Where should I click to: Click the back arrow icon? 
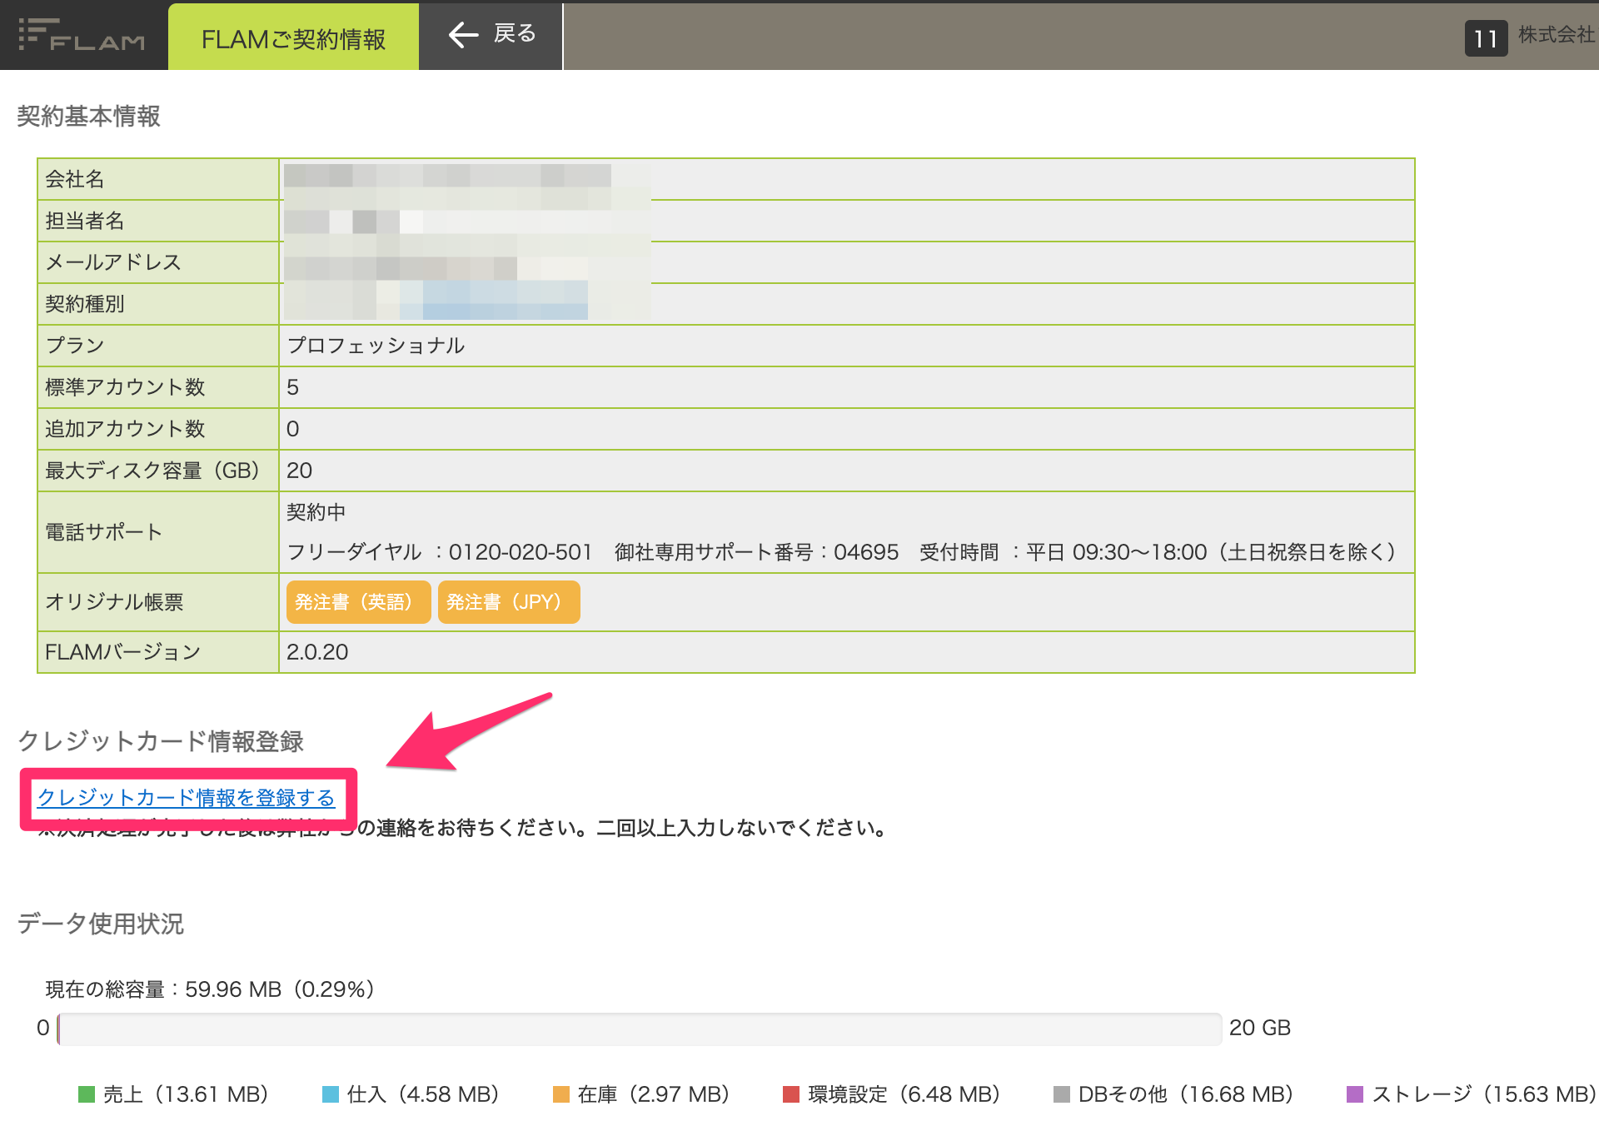pos(463,34)
